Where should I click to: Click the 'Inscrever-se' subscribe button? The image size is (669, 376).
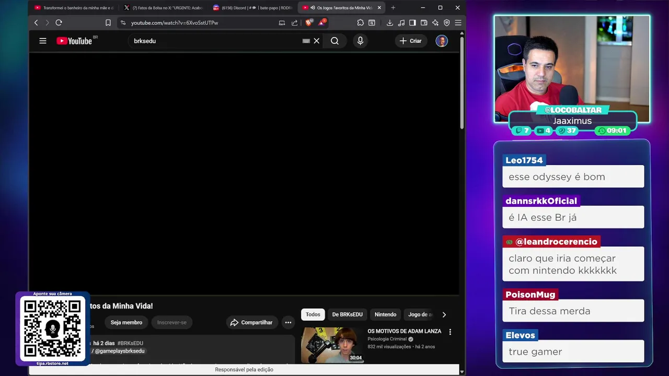[x=172, y=322]
